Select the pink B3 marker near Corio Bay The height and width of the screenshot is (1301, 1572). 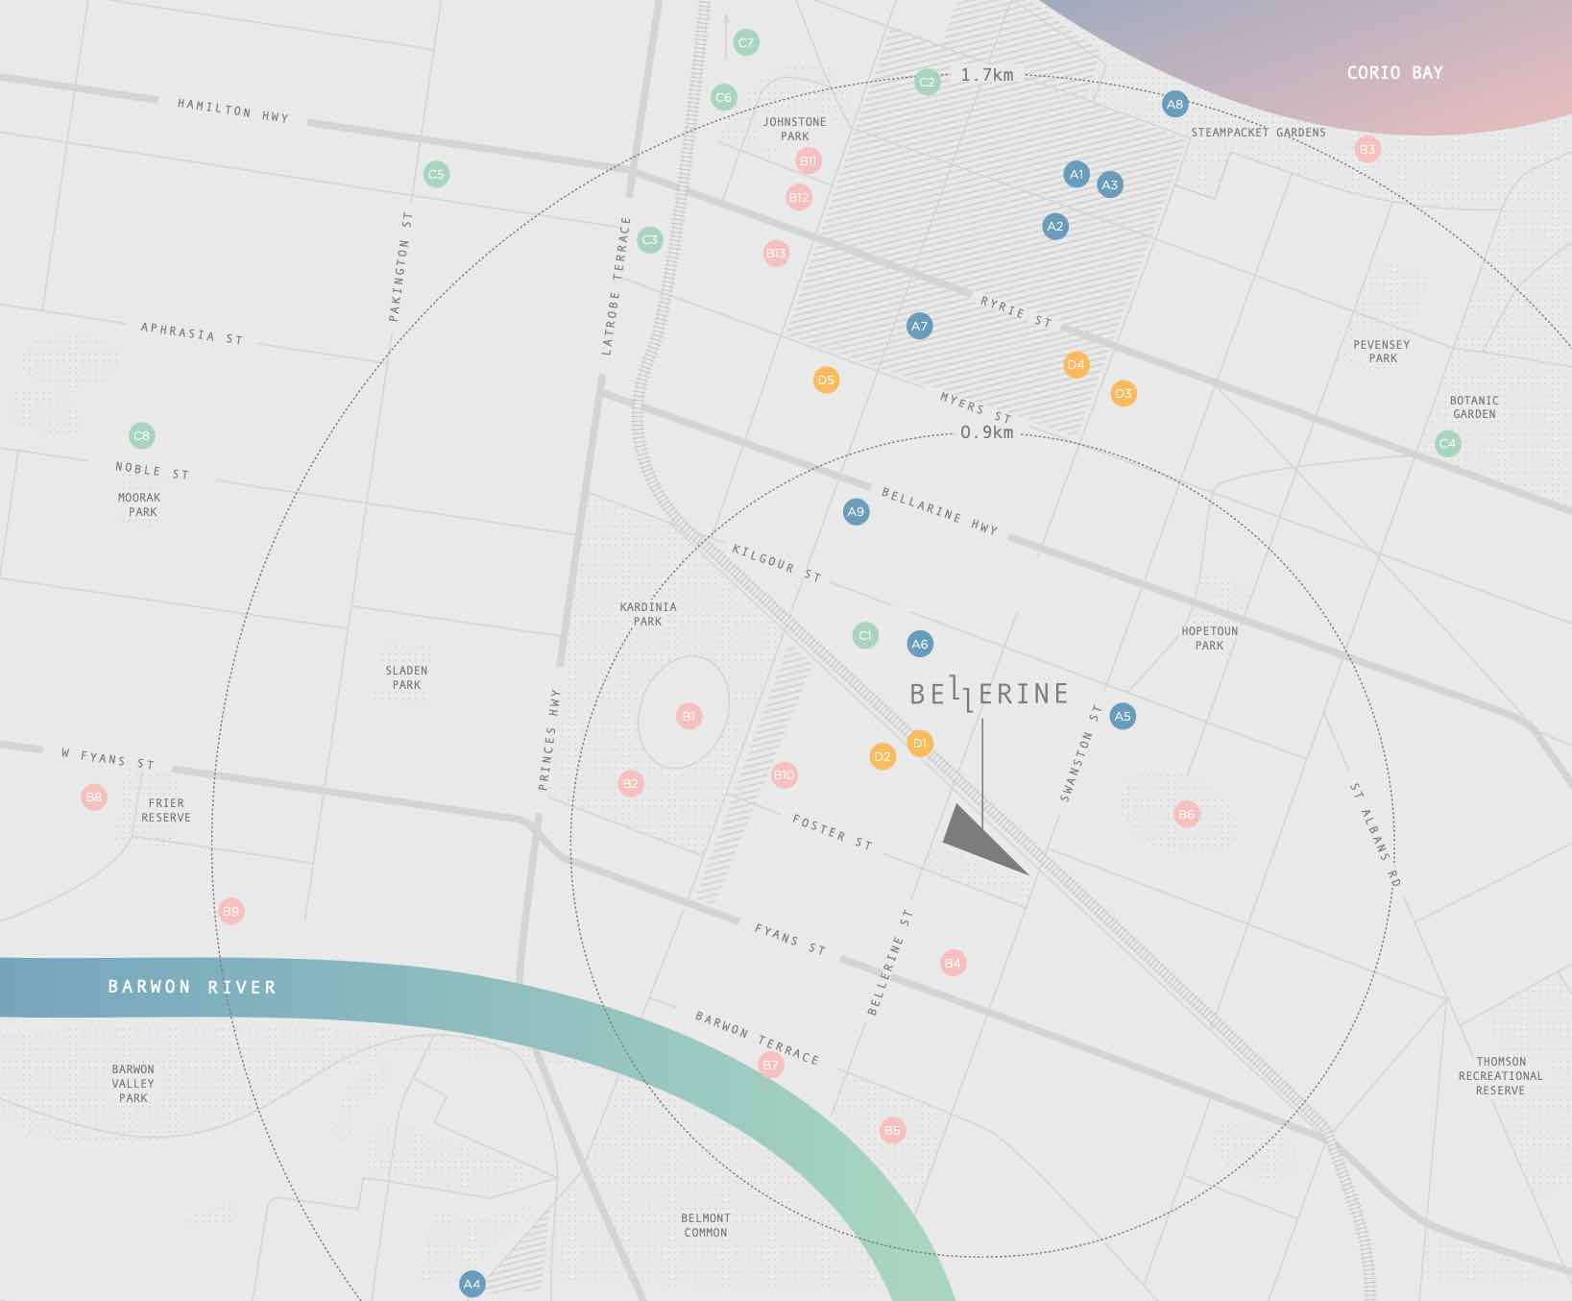pyautogui.click(x=1366, y=149)
